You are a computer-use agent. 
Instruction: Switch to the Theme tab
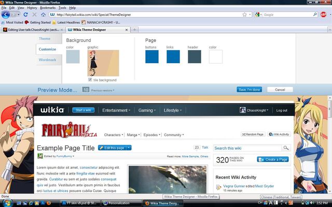pyautogui.click(x=45, y=39)
